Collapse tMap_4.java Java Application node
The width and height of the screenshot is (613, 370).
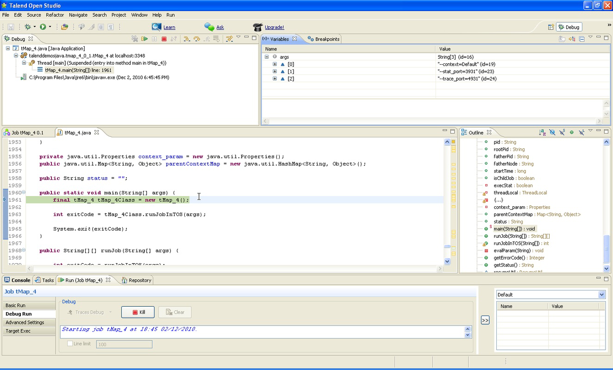pos(8,48)
